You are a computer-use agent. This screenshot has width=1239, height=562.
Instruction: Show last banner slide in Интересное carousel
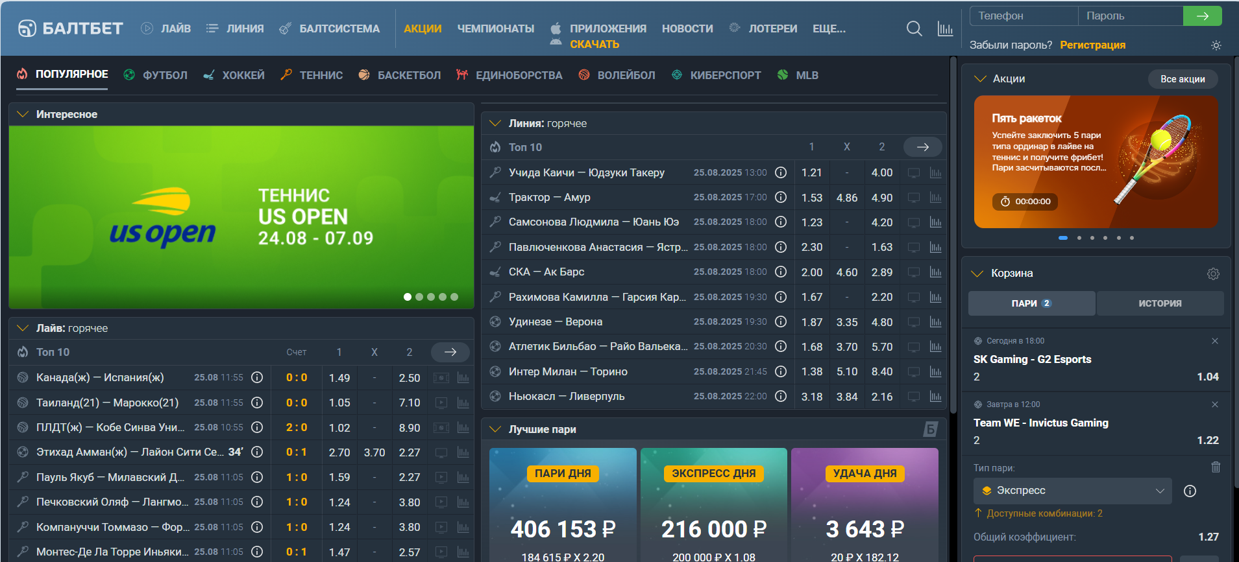(x=454, y=297)
